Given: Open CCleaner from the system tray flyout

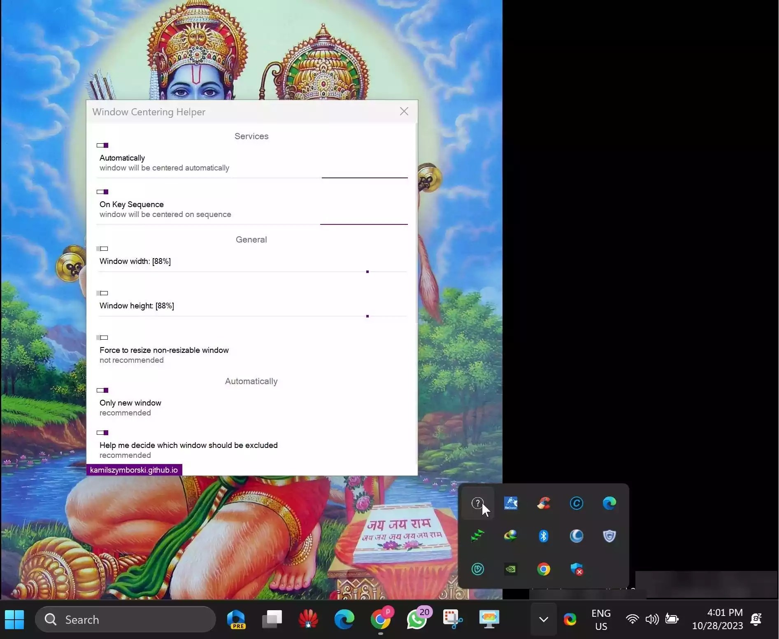Looking at the screenshot, I should click(544, 503).
